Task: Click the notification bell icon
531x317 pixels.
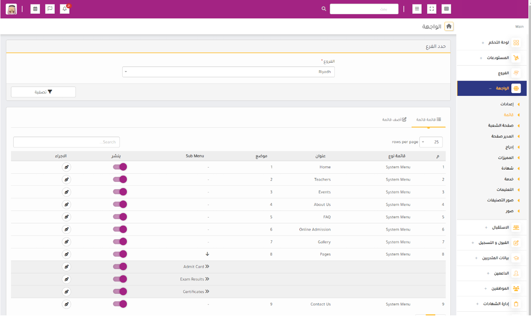Action: click(x=65, y=9)
